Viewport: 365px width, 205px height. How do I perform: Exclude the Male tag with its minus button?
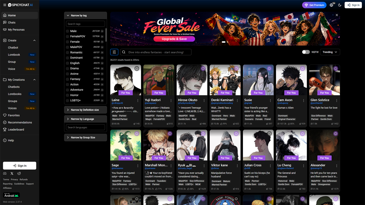(102, 31)
